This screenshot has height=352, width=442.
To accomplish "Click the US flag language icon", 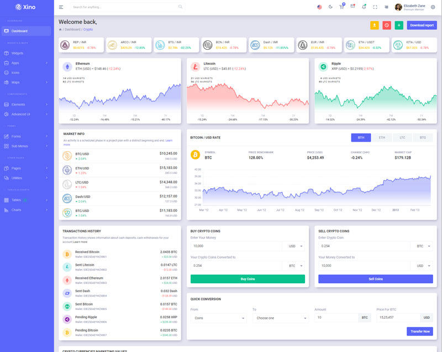I will [319, 7].
